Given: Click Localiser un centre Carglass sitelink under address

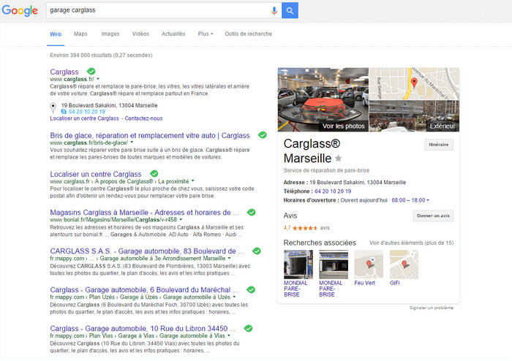Looking at the screenshot, I should pos(84,118).
